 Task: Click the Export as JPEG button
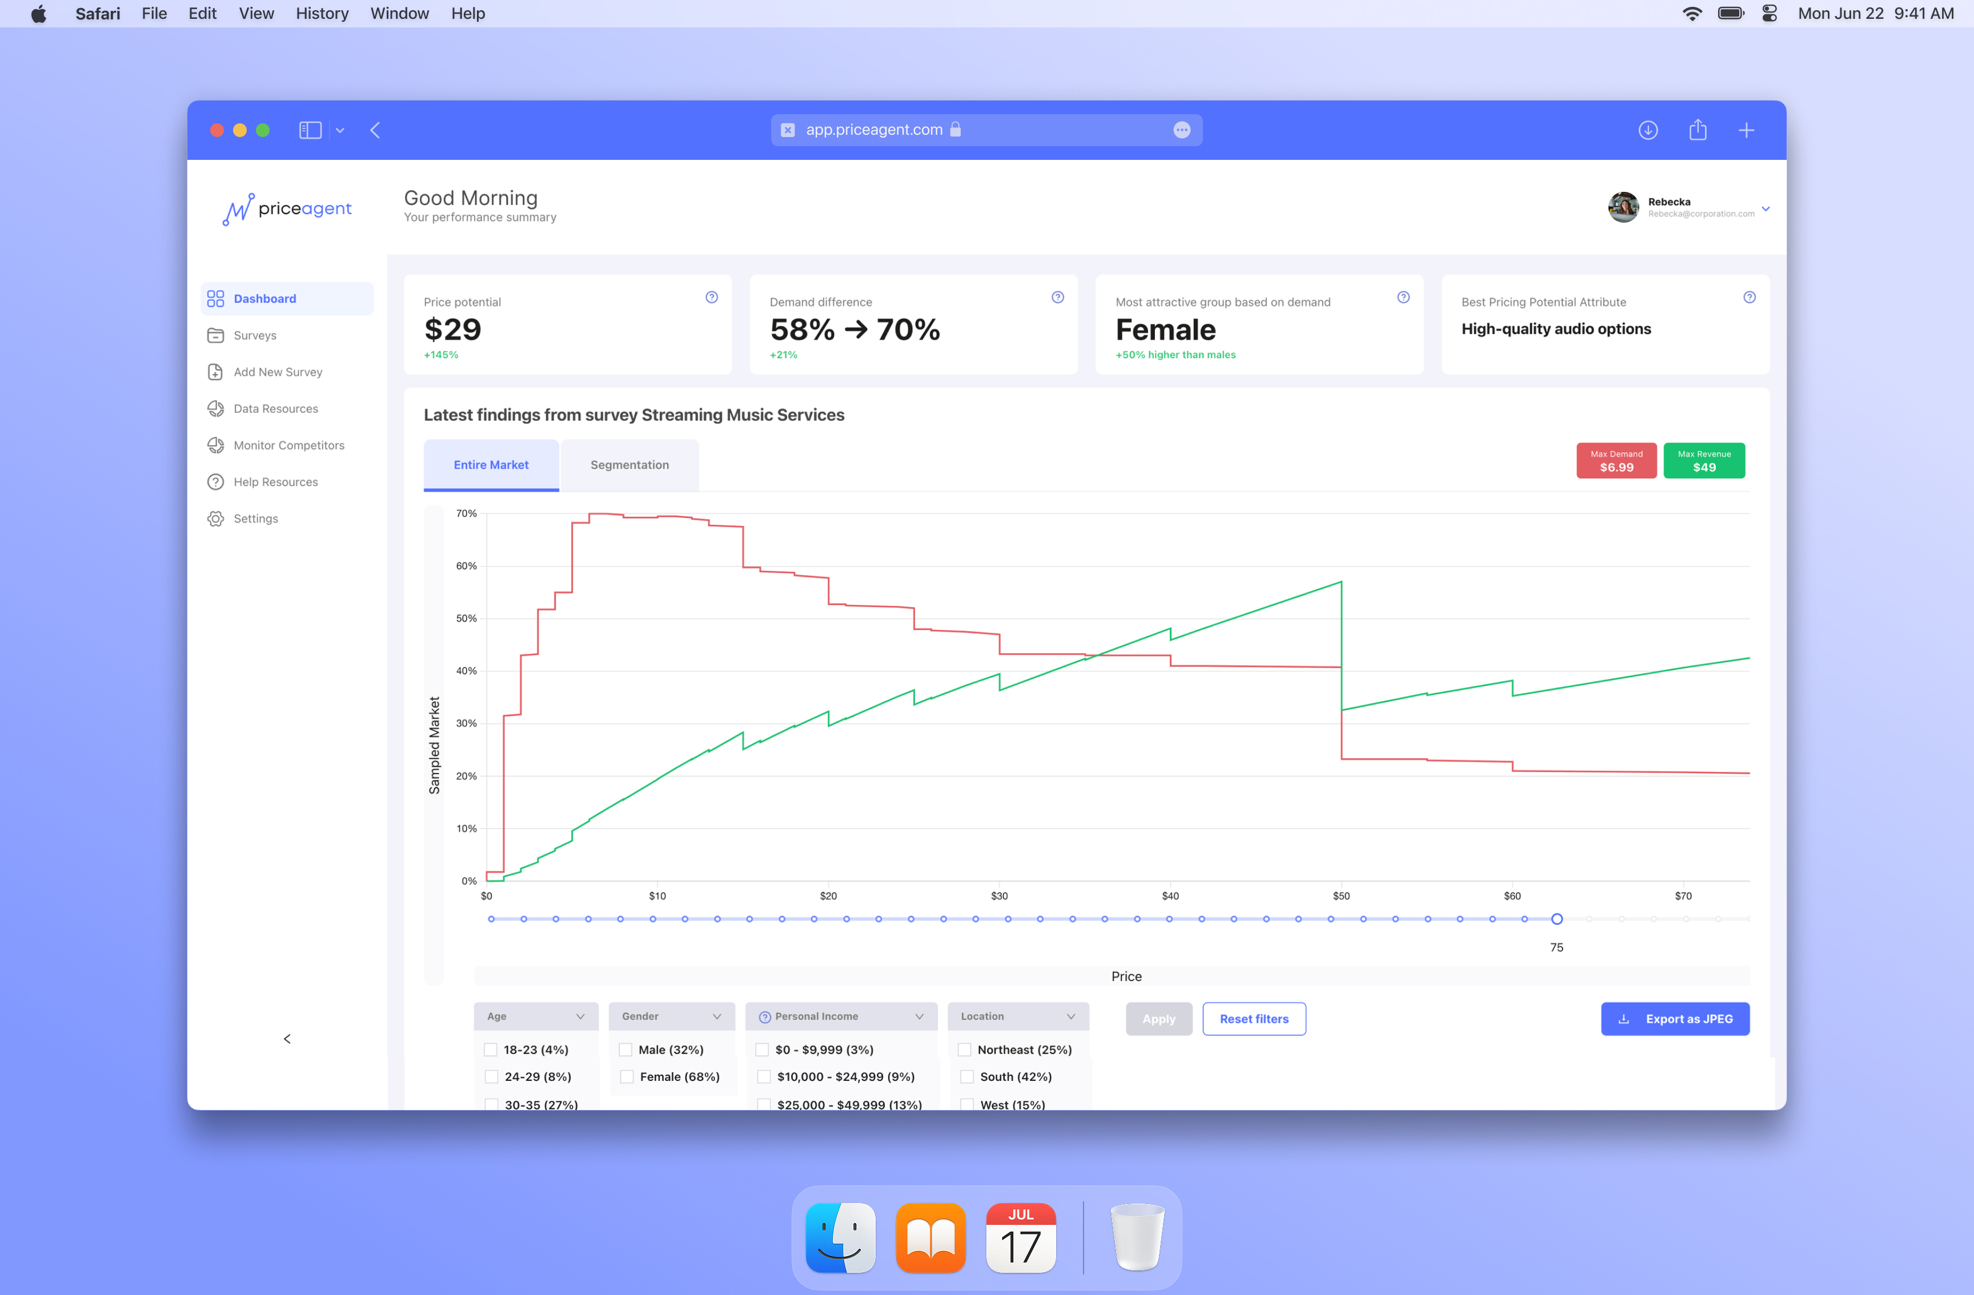coord(1675,1019)
